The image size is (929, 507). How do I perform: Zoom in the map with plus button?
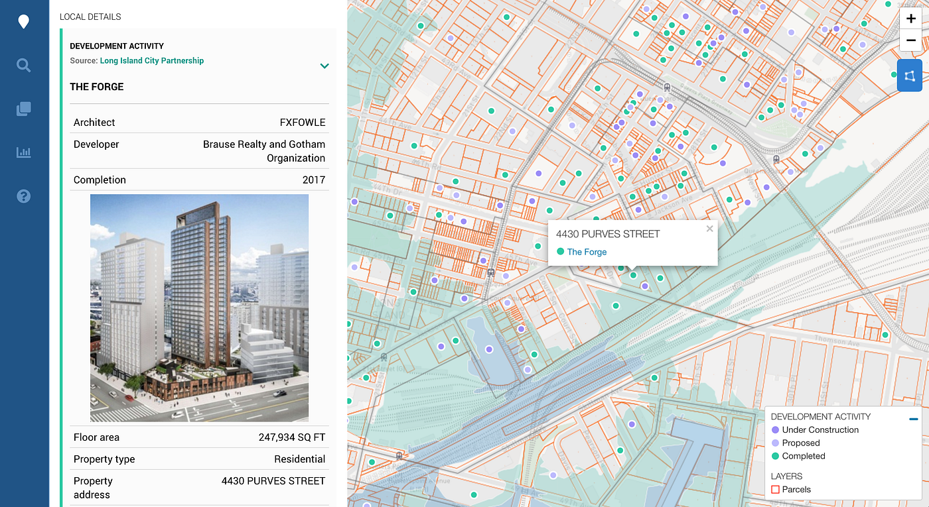coord(910,19)
